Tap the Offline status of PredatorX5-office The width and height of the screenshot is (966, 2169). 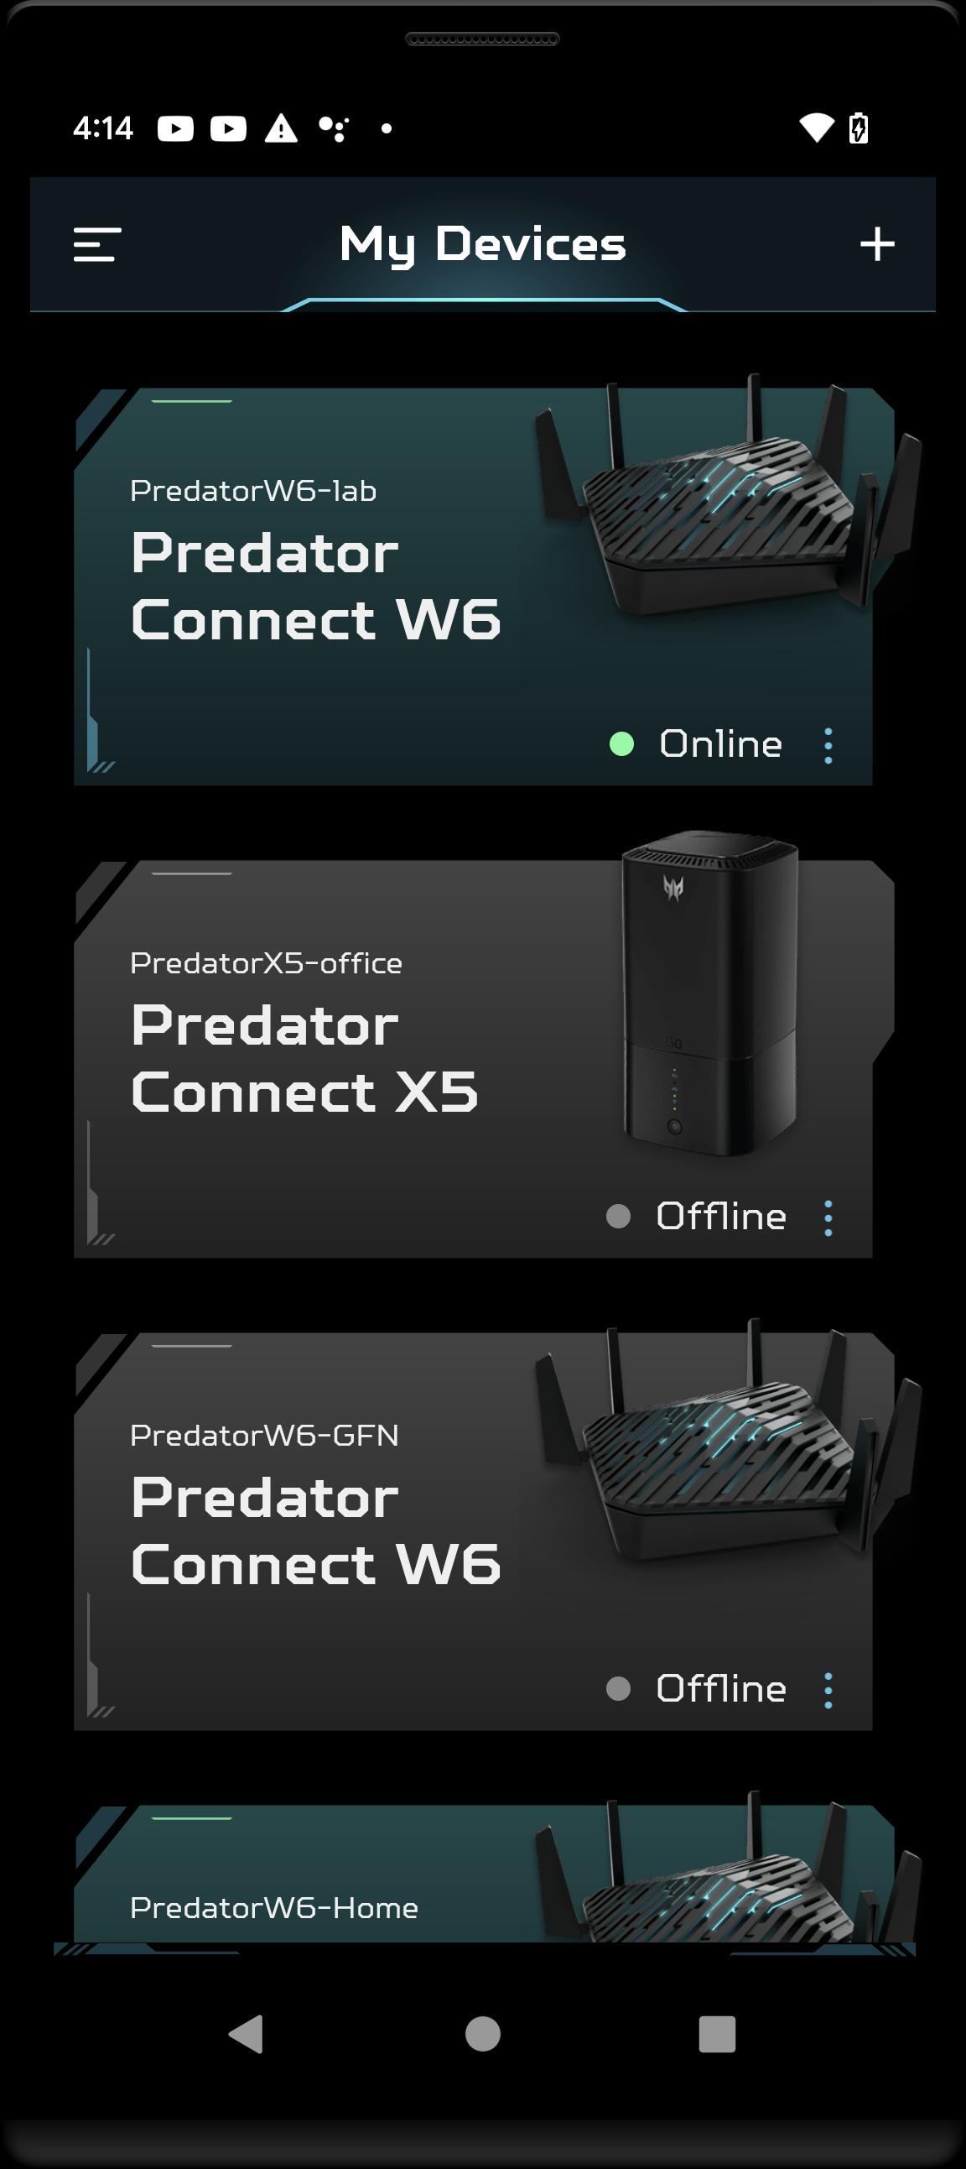(x=721, y=1216)
